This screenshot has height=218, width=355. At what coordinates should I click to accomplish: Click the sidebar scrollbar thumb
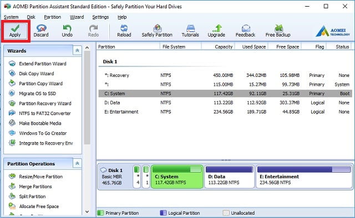[x=87, y=97]
